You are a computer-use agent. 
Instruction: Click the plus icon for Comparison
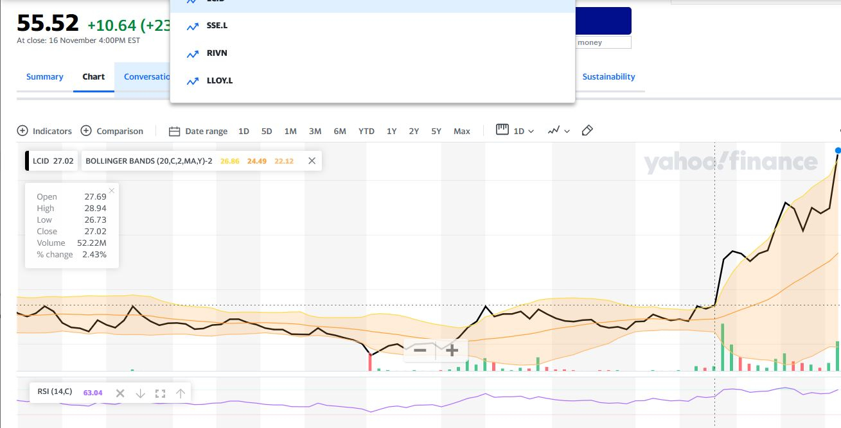click(86, 131)
